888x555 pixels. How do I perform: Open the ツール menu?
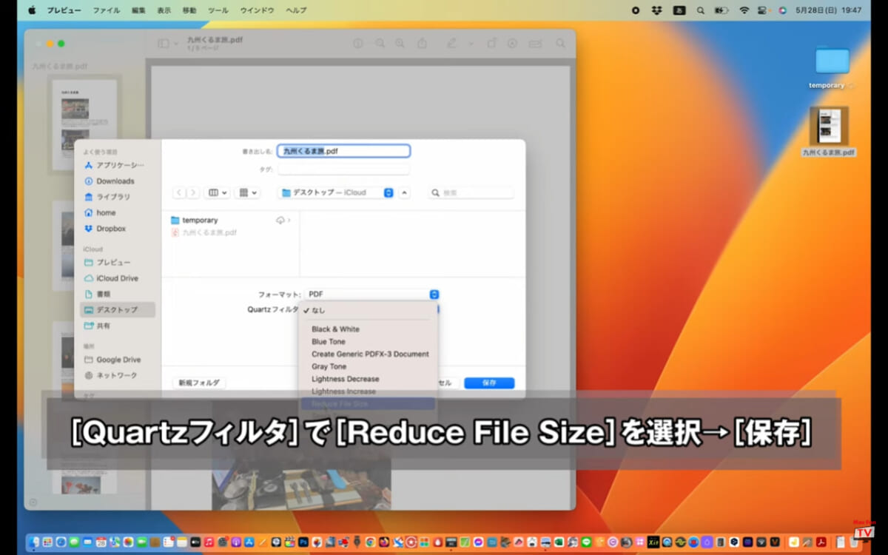click(218, 10)
